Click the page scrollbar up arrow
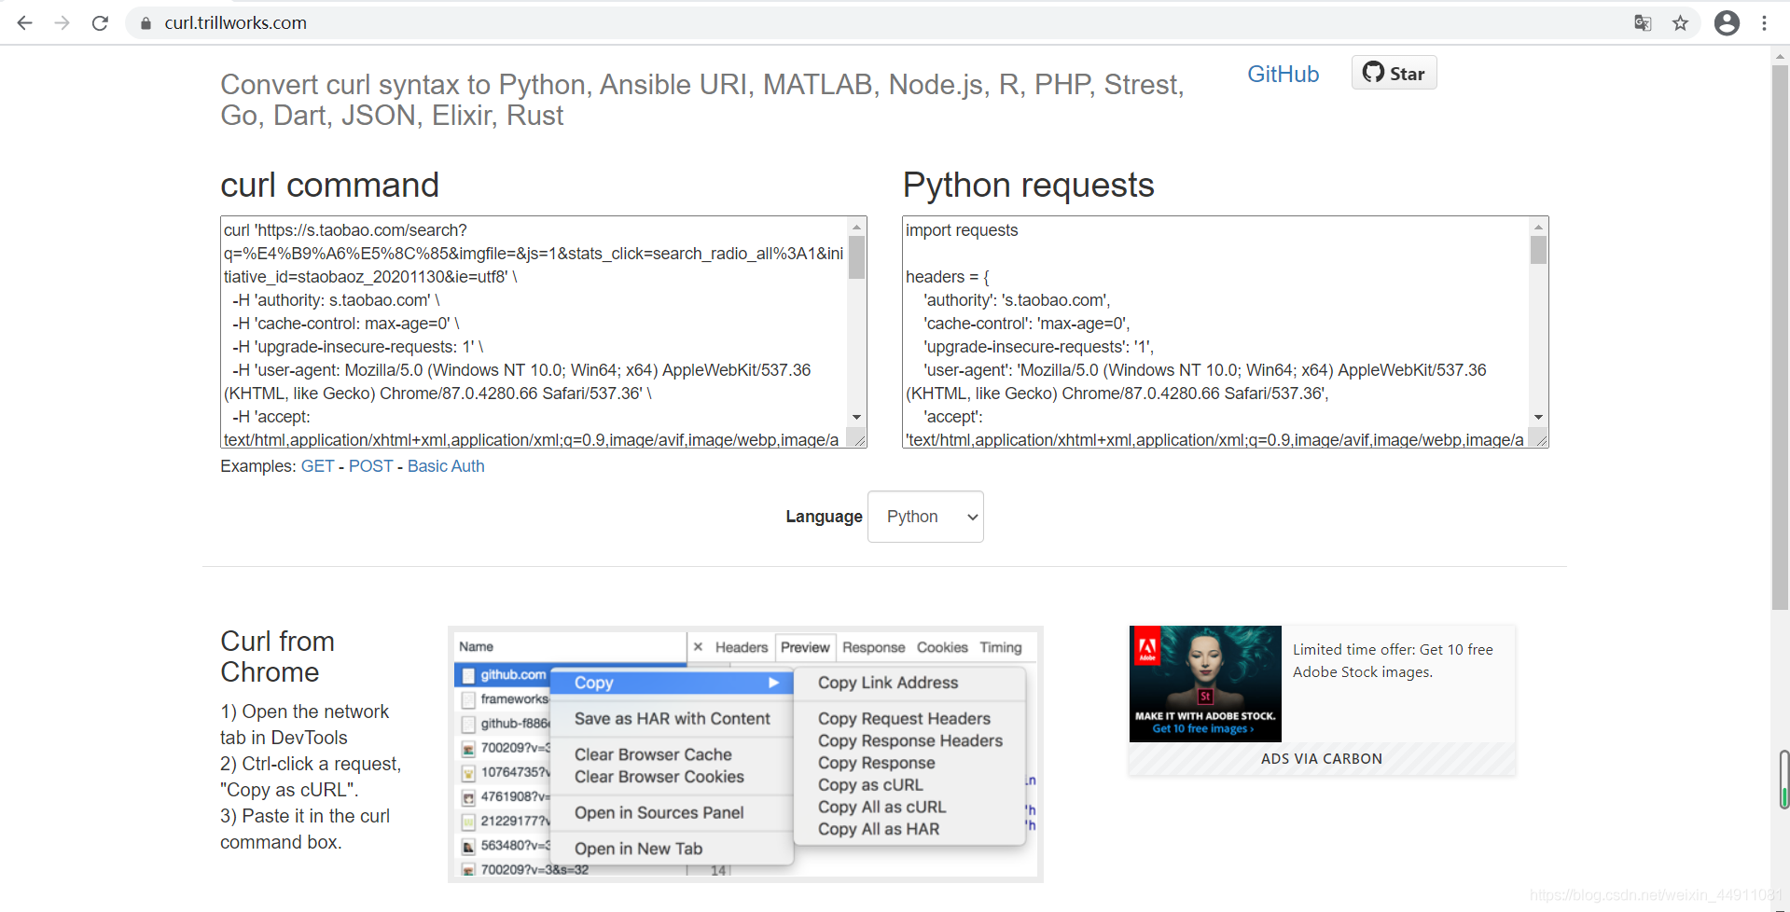Screen dimensions: 1790x912 point(1780,56)
